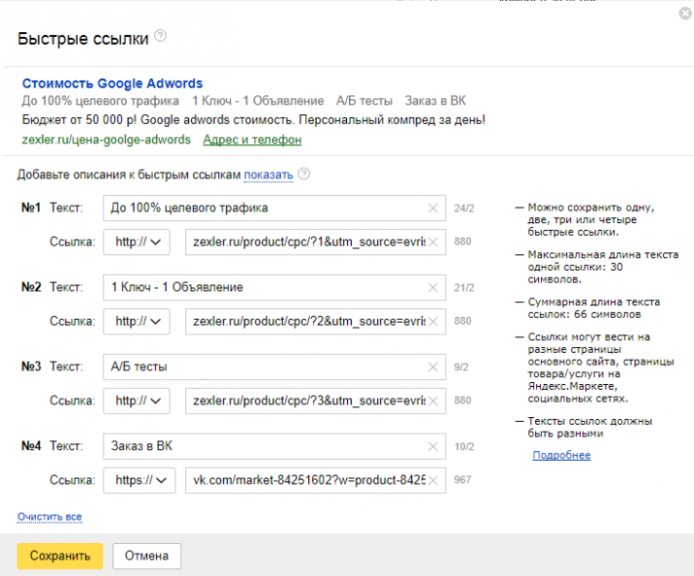Click character counter '10/2'
This screenshot has height=576, width=694.
[x=464, y=446]
